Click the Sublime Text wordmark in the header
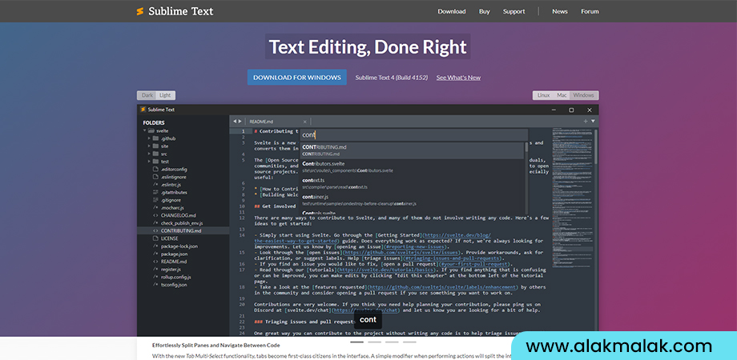The width and height of the screenshot is (737, 360). pos(181,11)
